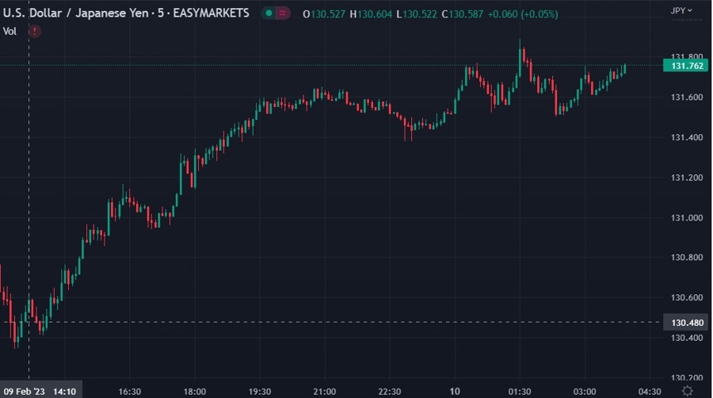Click the crosshair price label 130.480

tap(686, 323)
